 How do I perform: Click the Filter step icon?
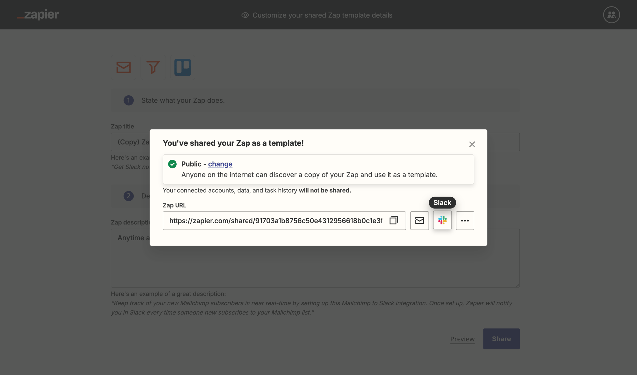coord(153,67)
